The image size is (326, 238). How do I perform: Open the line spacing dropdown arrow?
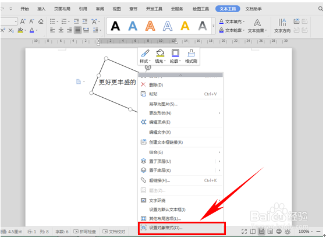click(100, 31)
